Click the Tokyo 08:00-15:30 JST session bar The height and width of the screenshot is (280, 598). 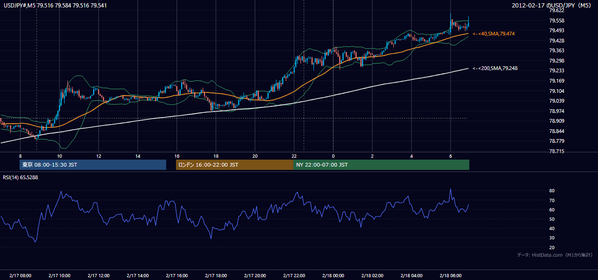[x=93, y=165]
